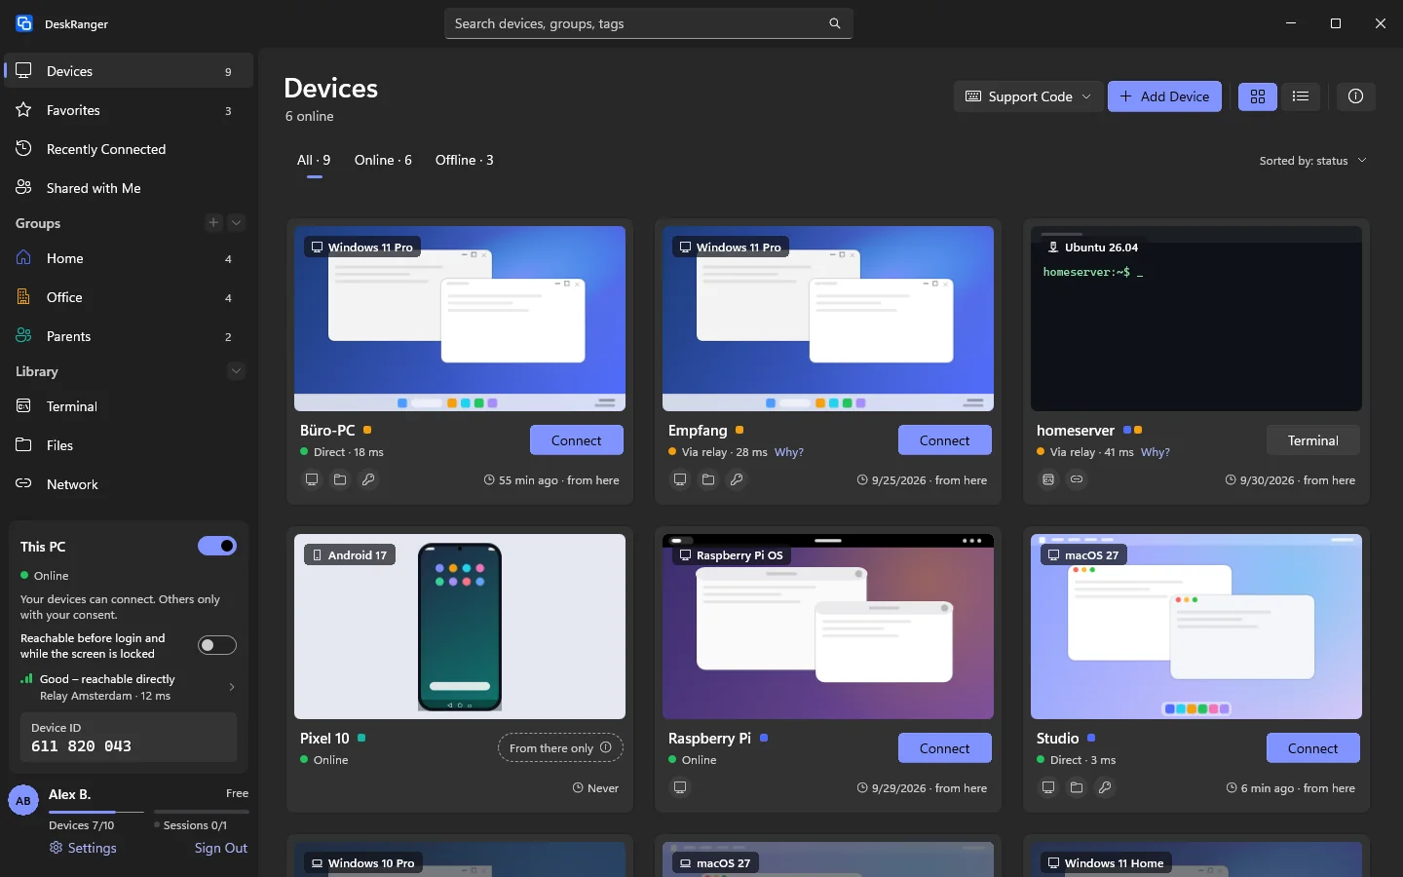The image size is (1403, 877).
Task: Click the key icon on Studio card
Action: click(1105, 787)
